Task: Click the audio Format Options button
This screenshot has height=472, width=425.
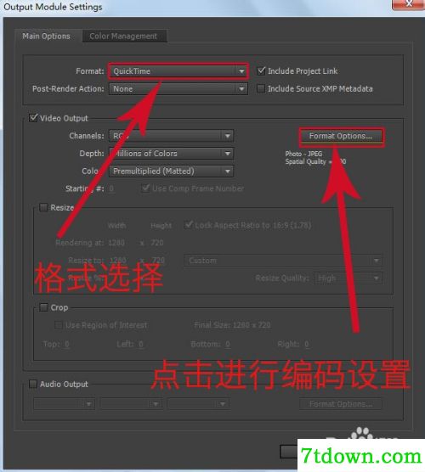Action: (341, 404)
